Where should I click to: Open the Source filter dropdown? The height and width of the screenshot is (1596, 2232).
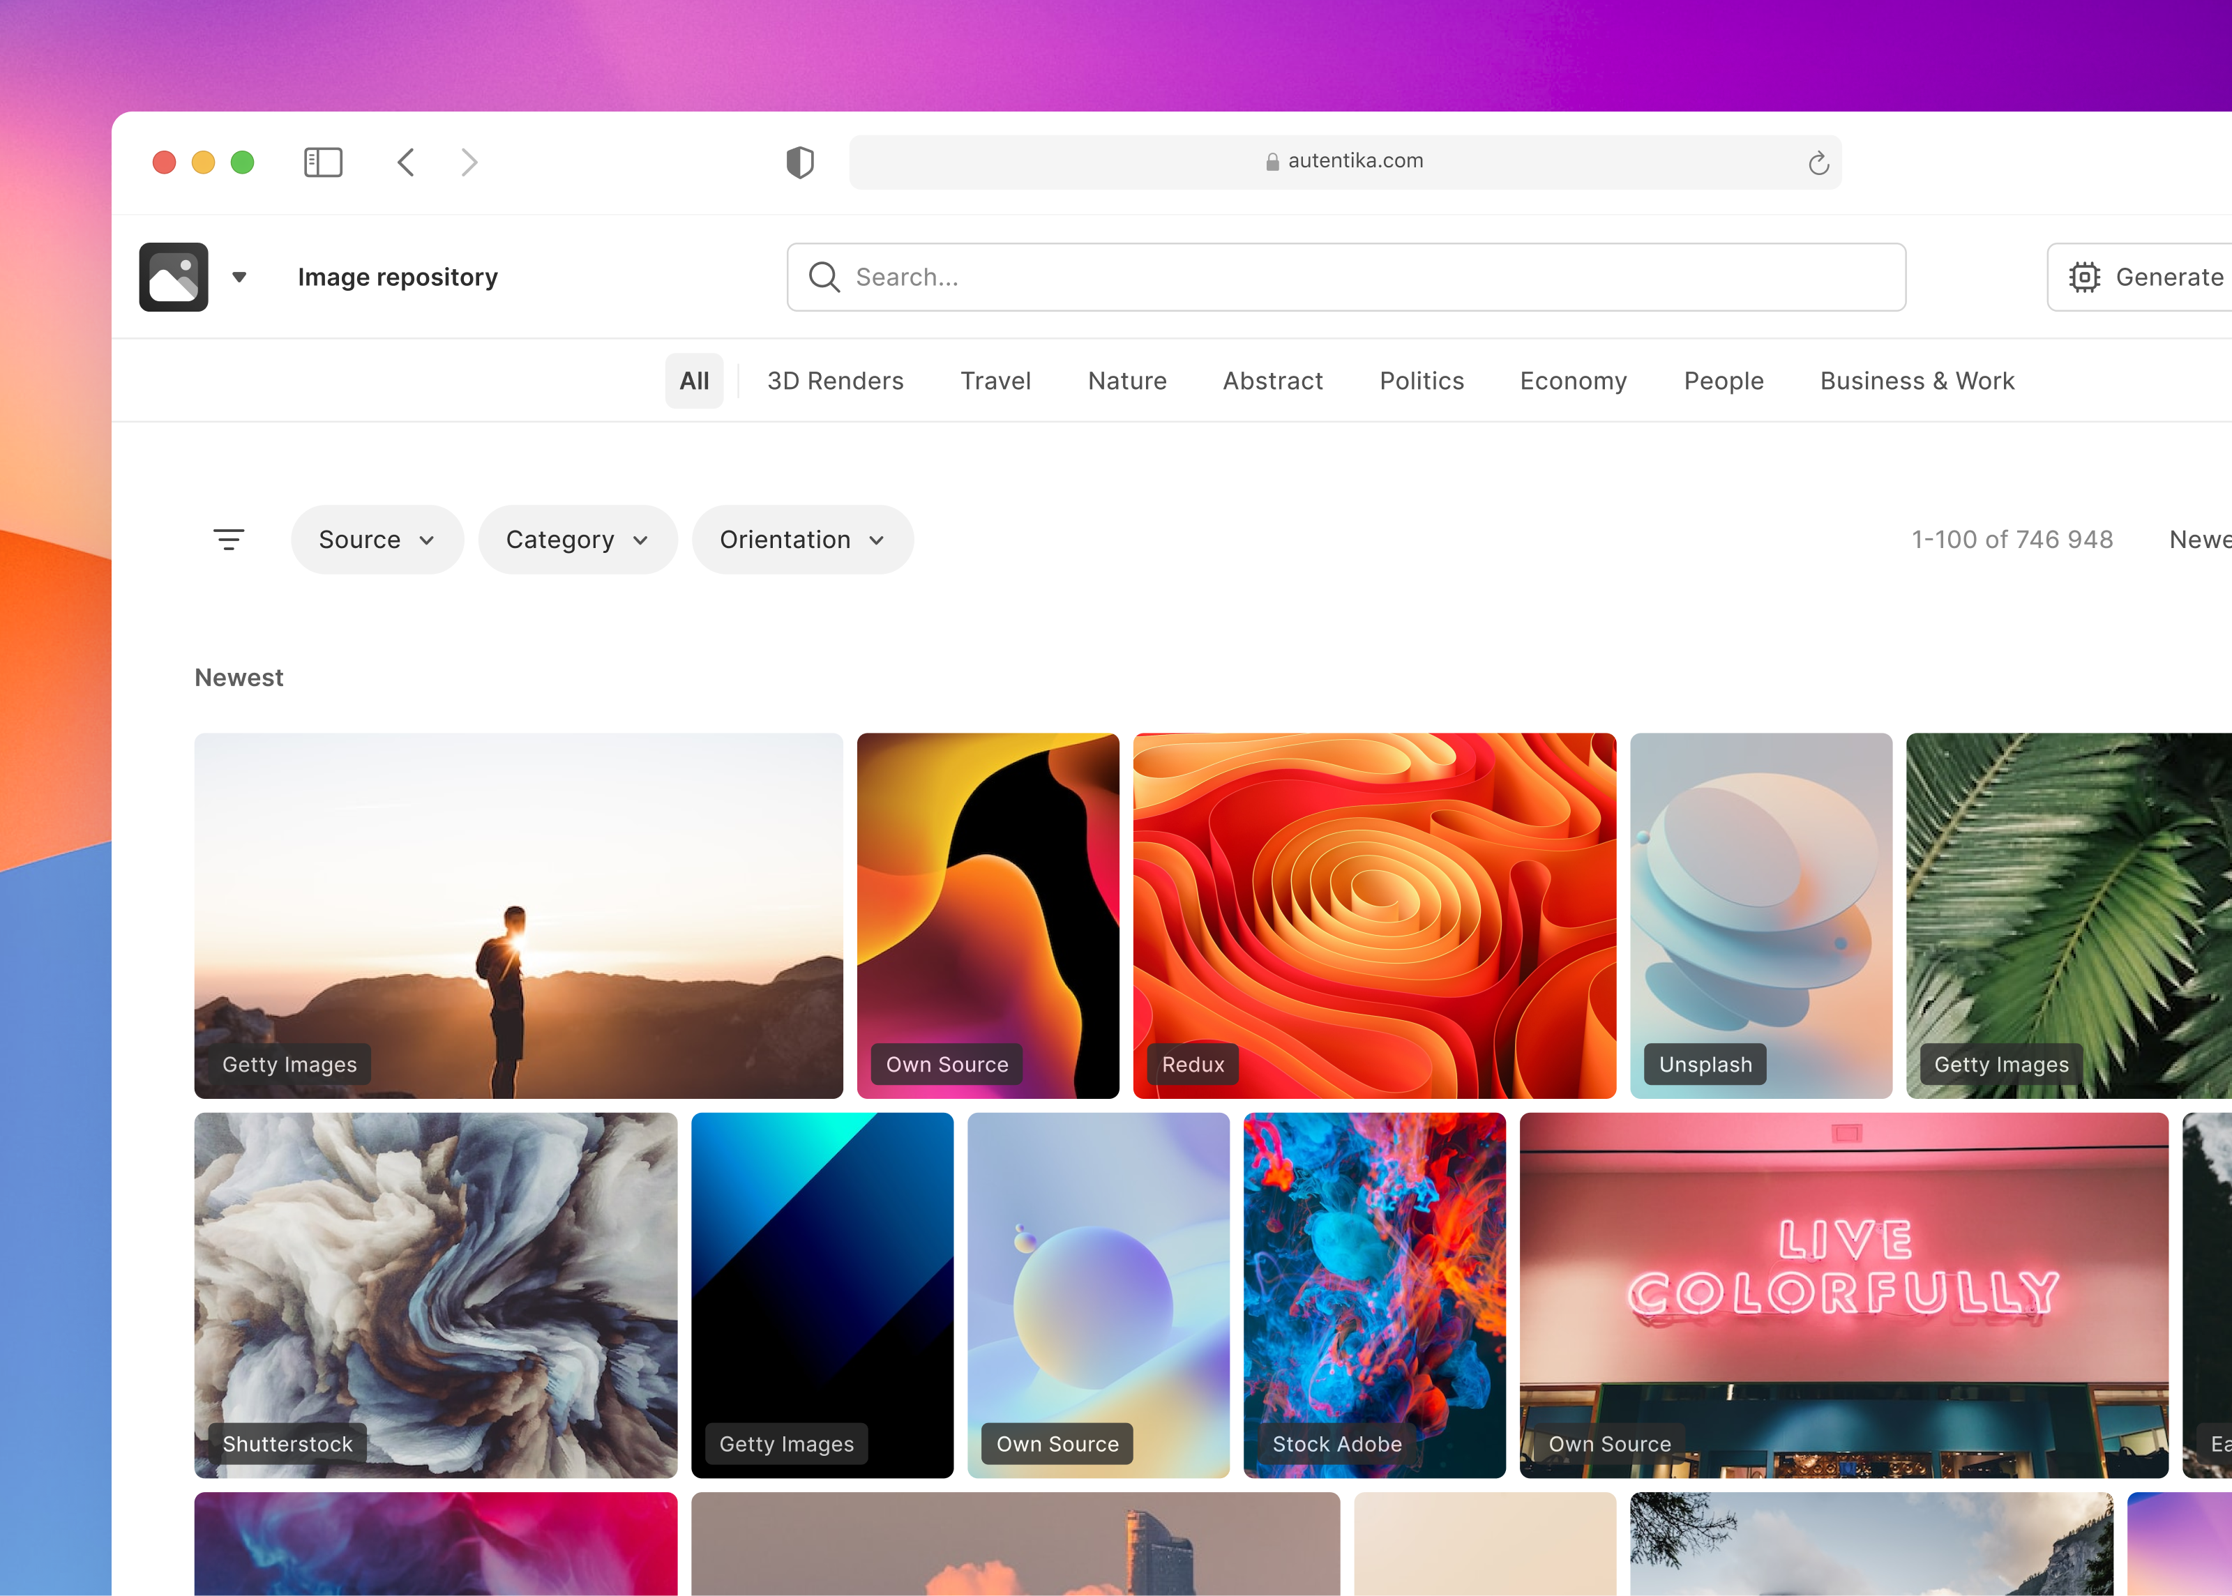[x=377, y=538]
